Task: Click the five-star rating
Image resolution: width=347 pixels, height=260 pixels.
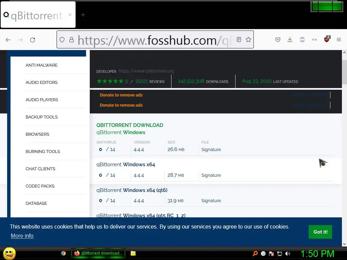Action: tap(110, 81)
